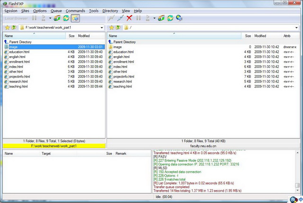Toggle the Switch to local browser icon
Viewport: 303px width, 203px height.
coord(75,18)
